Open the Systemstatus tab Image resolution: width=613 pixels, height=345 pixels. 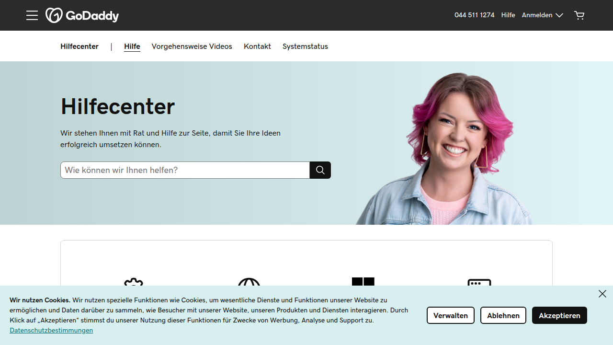(305, 46)
